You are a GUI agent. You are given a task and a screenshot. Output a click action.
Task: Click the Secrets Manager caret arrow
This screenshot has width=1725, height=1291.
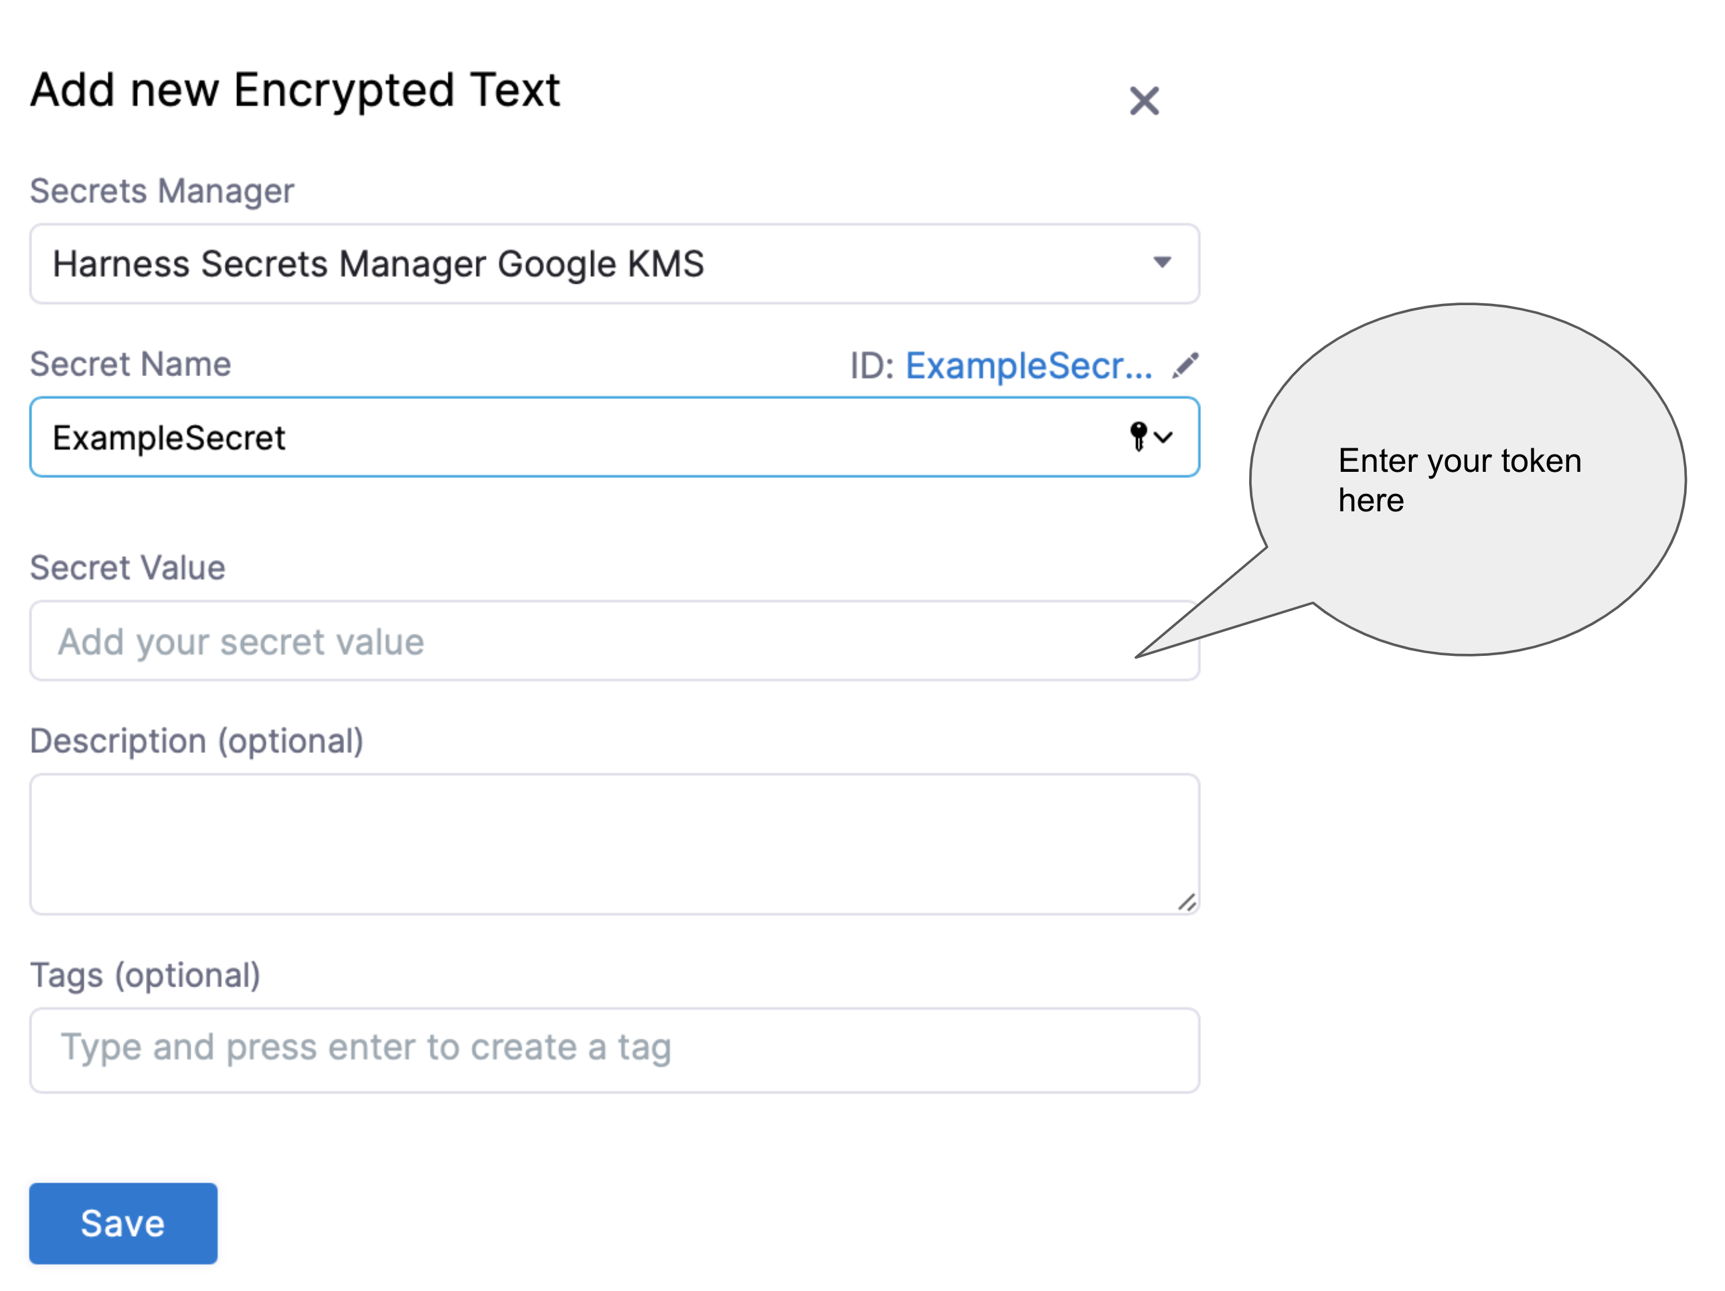1162,263
